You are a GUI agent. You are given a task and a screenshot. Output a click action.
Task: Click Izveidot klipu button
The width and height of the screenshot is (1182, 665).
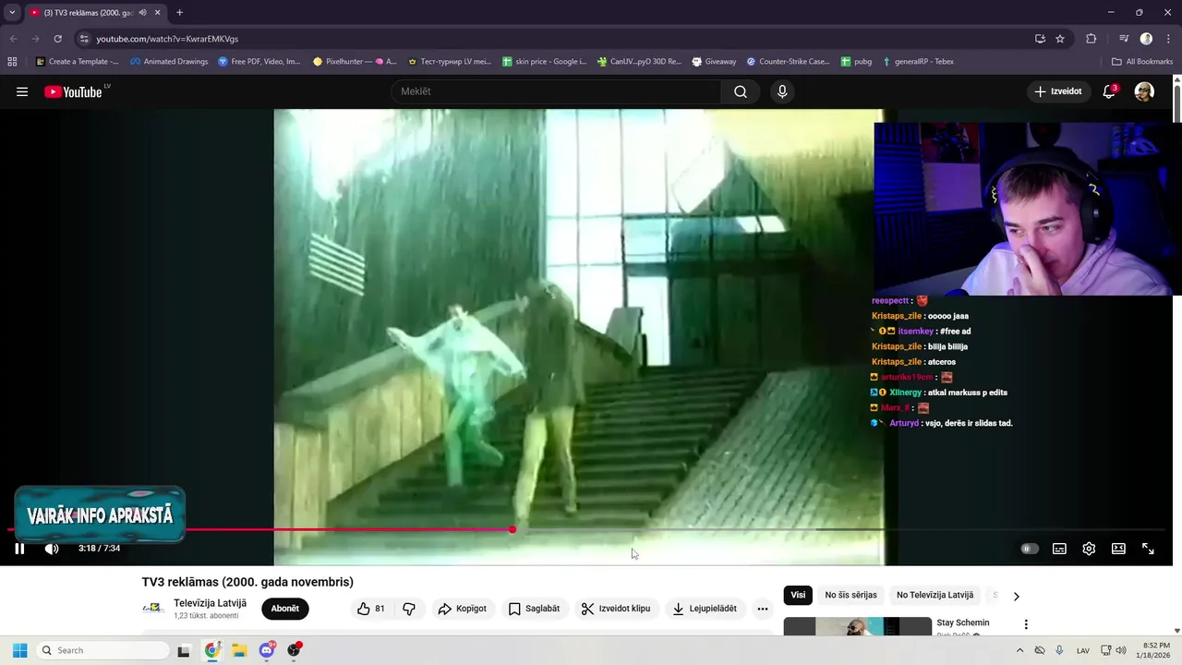pos(616,609)
